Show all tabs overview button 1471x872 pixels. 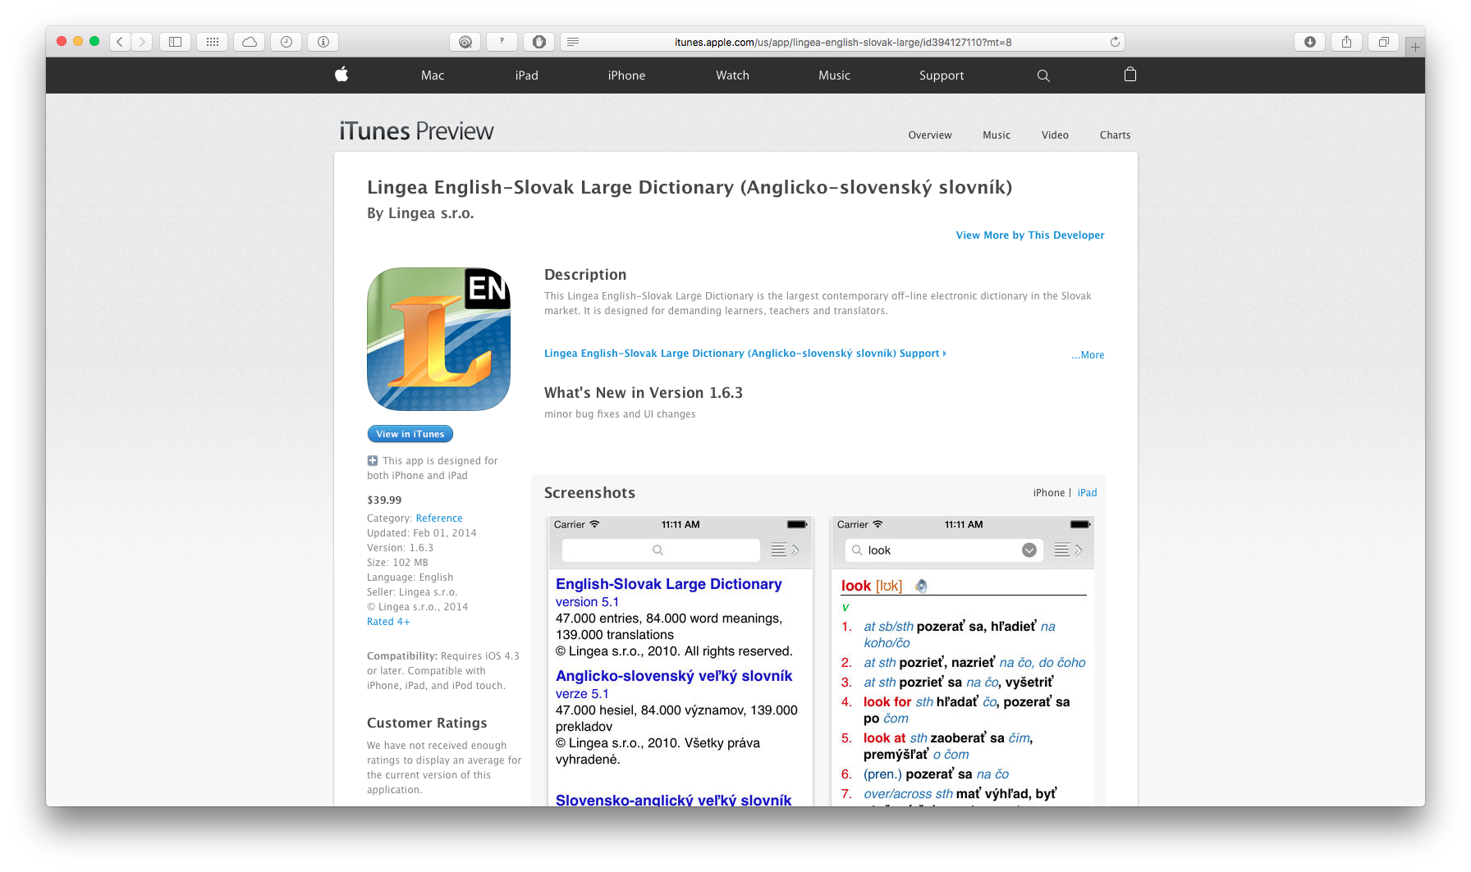click(1383, 42)
